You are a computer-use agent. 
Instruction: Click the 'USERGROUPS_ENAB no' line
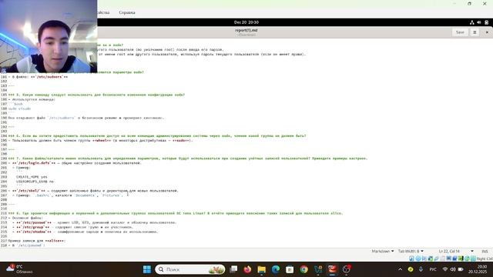(x=35, y=182)
